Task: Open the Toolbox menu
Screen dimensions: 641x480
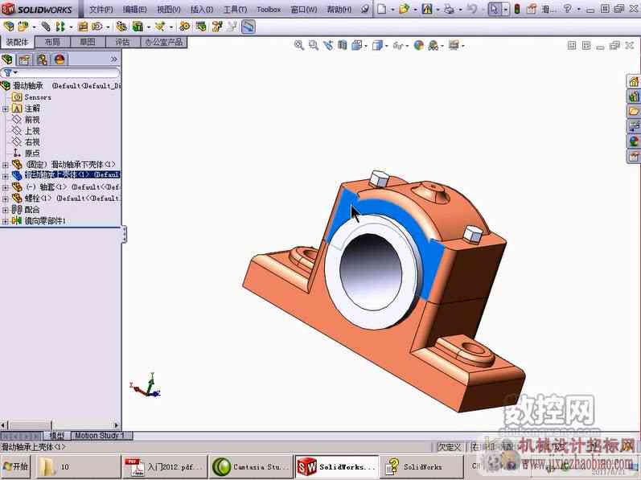Action: 269,9
